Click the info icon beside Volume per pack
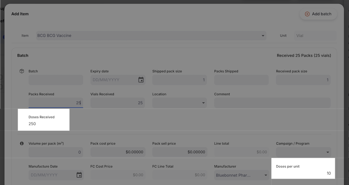 (22, 143)
